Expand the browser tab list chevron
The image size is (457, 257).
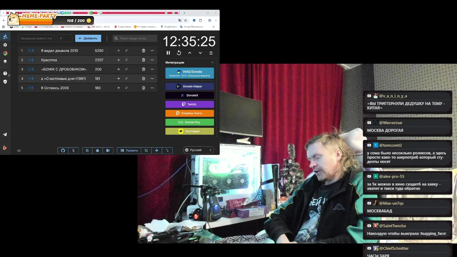[x=3, y=13]
